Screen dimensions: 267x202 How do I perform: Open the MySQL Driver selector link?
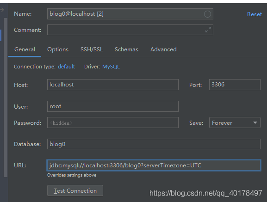(x=111, y=67)
